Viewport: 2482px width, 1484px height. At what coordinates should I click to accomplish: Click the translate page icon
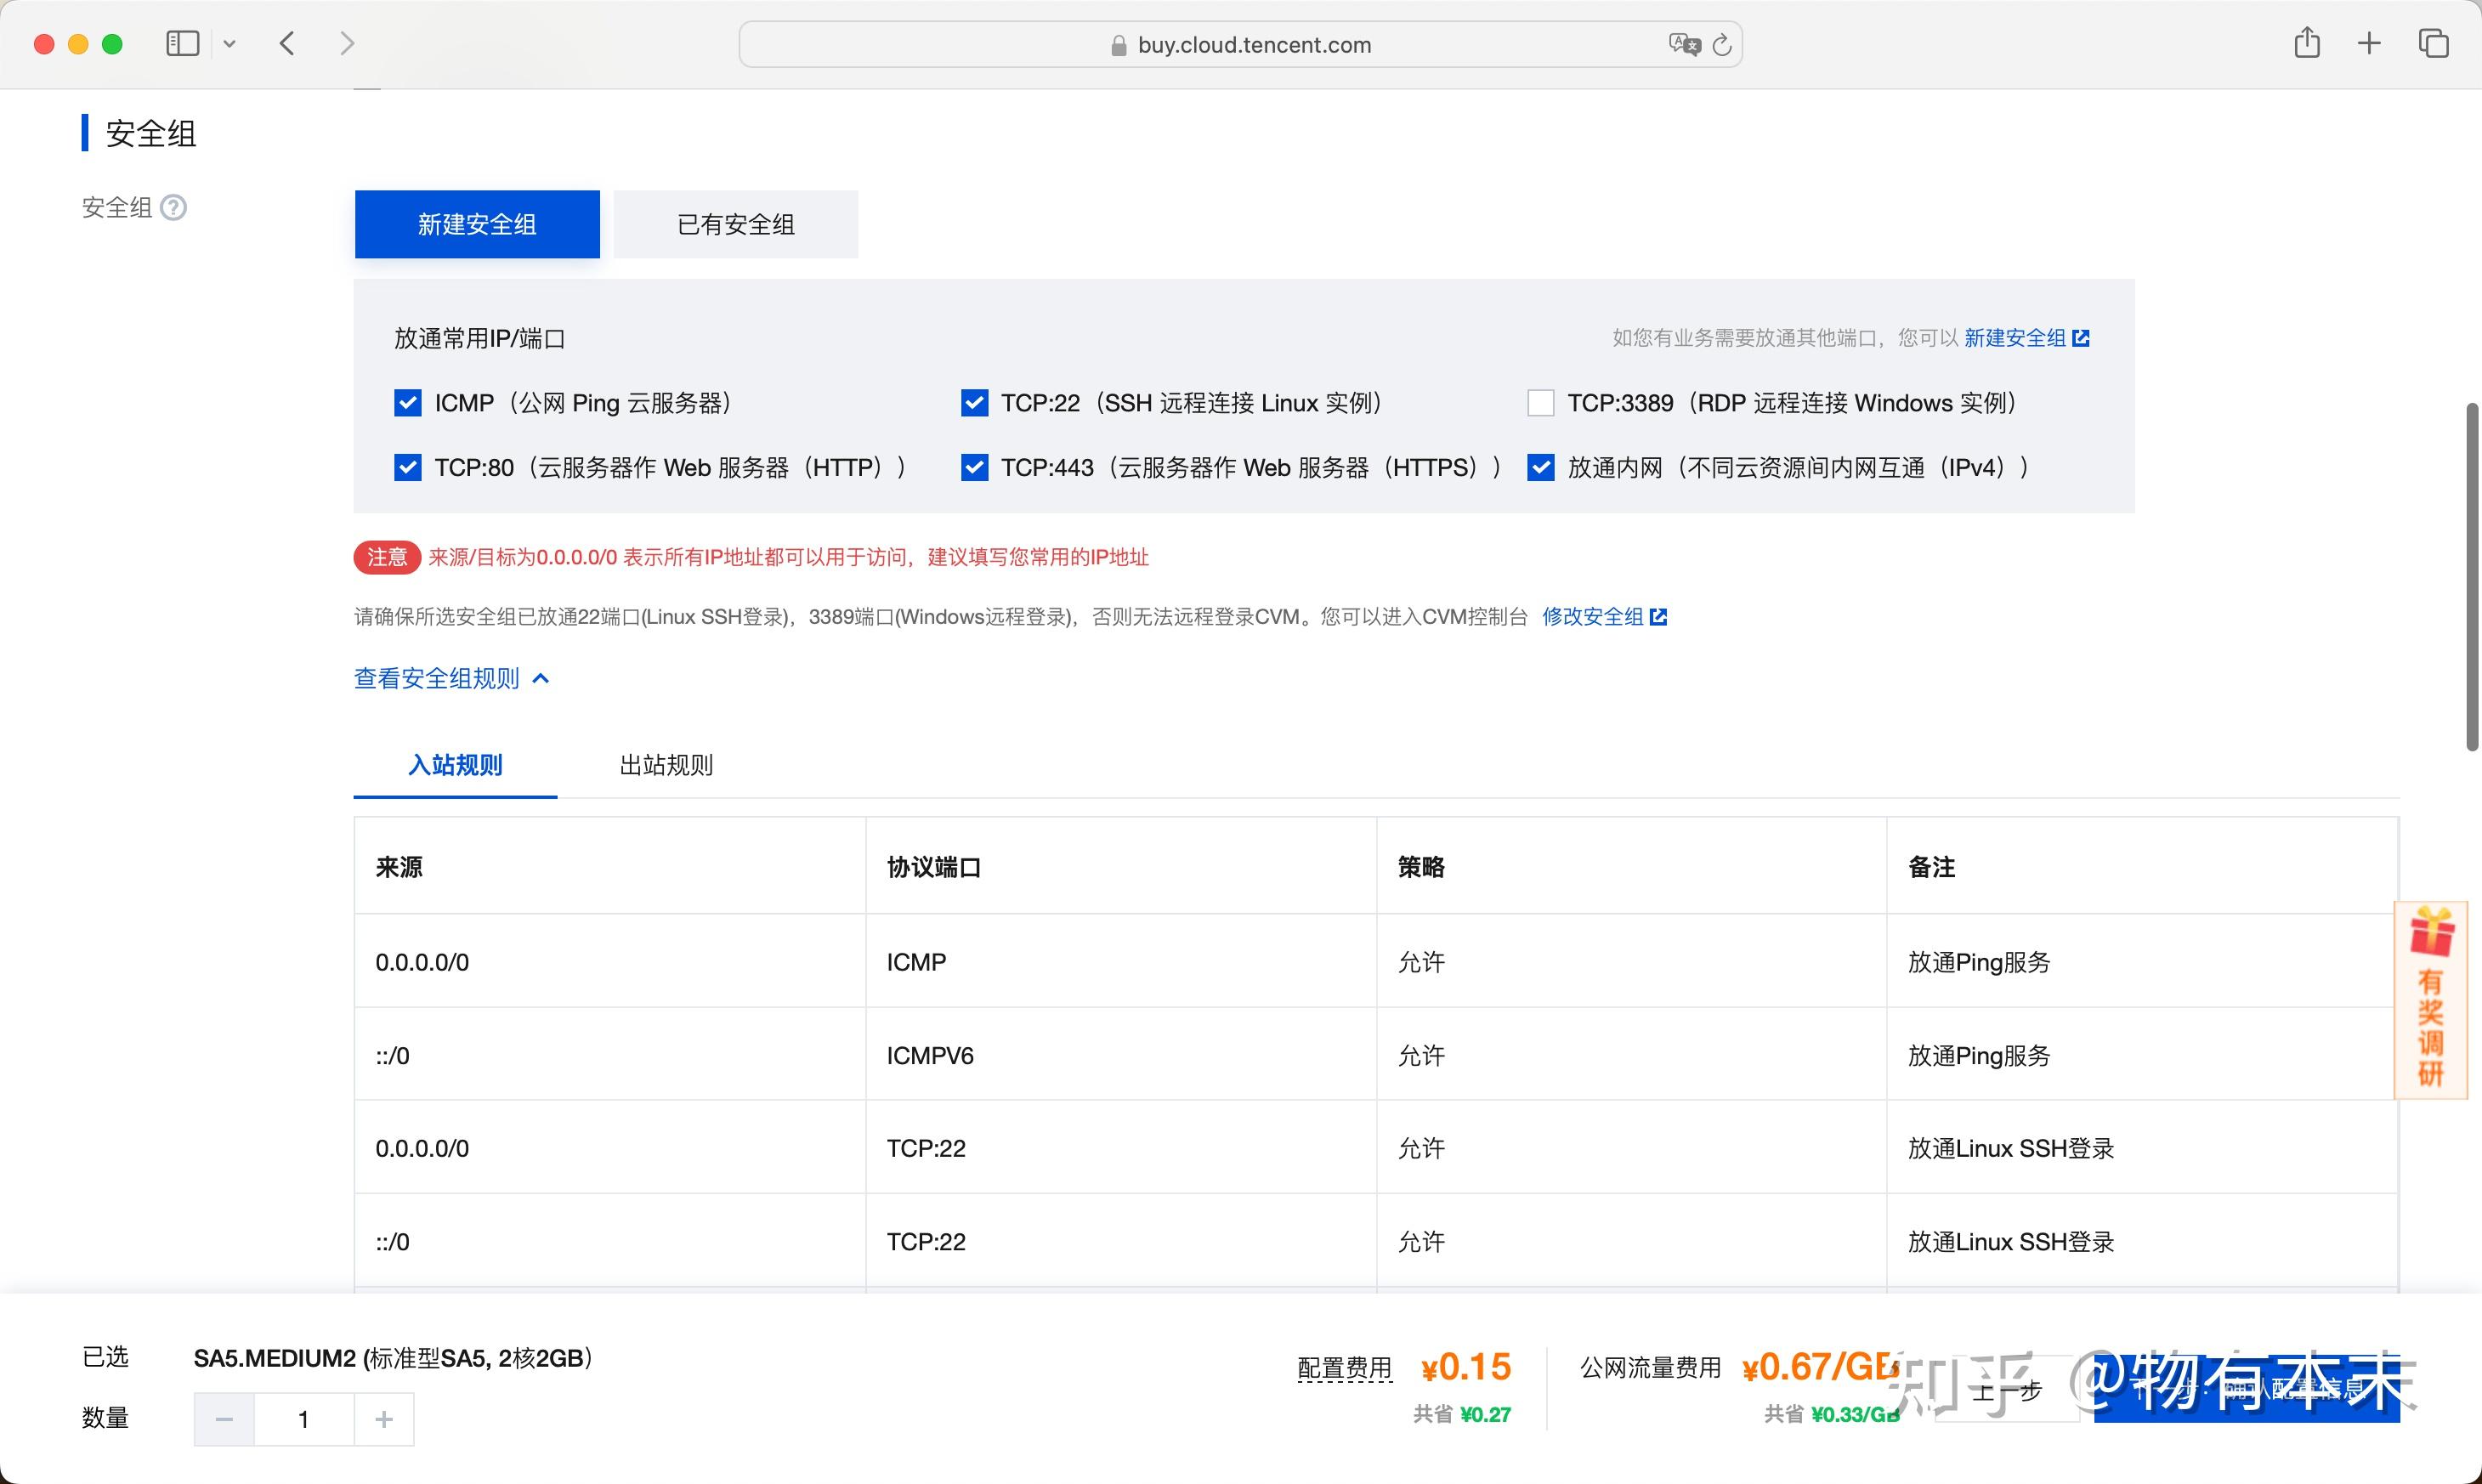pyautogui.click(x=1684, y=45)
